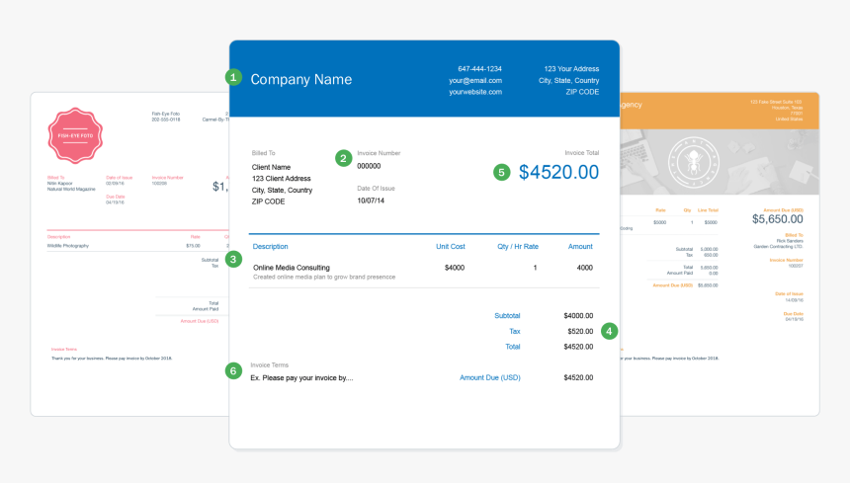Click the circular ant agency logo
This screenshot has width=850, height=483.
(693, 162)
